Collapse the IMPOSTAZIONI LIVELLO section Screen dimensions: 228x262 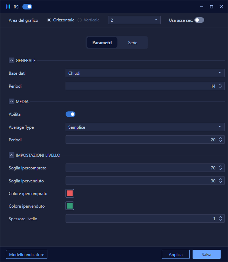click(x=12, y=155)
